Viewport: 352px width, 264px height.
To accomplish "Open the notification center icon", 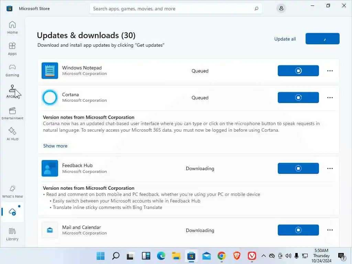I will (341, 256).
